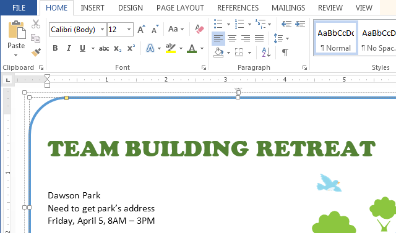Sort text with the A-Z icon
The height and width of the screenshot is (233, 396).
[x=266, y=52]
